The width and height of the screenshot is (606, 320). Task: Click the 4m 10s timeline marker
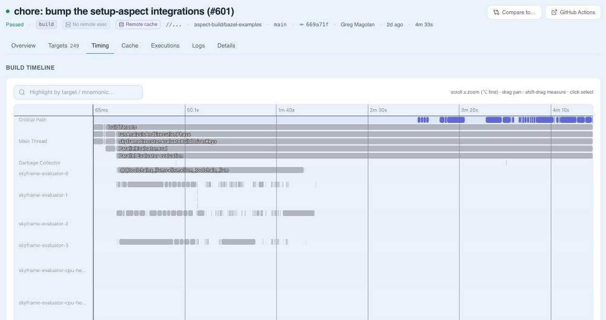[x=561, y=110]
